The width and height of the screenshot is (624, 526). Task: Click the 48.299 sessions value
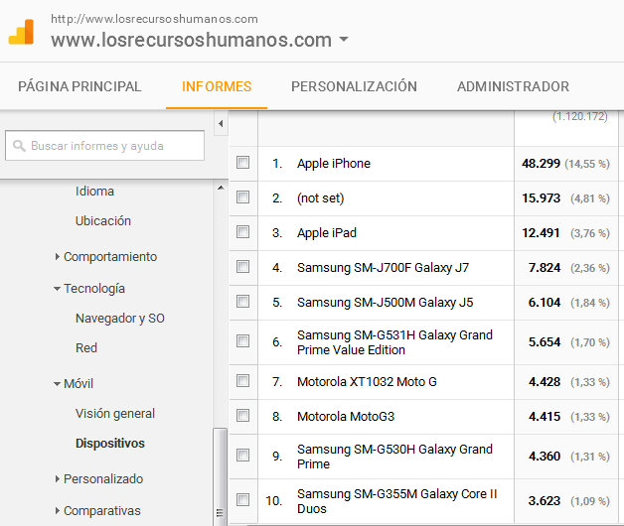pyautogui.click(x=541, y=164)
